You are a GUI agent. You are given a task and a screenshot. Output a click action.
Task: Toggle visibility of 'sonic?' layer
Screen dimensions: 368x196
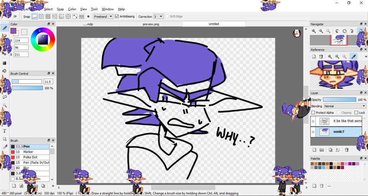(313, 132)
